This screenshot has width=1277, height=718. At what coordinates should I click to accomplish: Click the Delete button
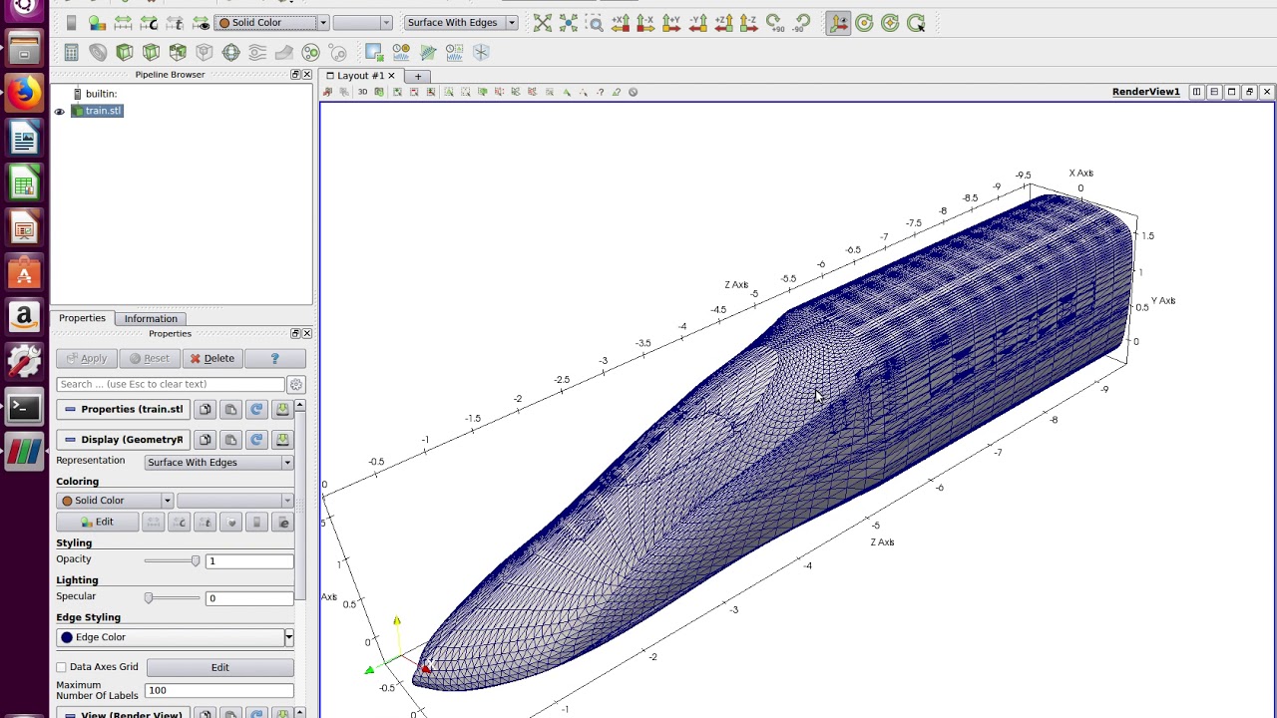tap(213, 358)
